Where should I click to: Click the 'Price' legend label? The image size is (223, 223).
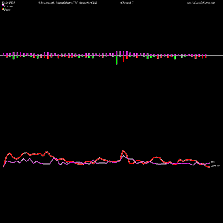7,10
